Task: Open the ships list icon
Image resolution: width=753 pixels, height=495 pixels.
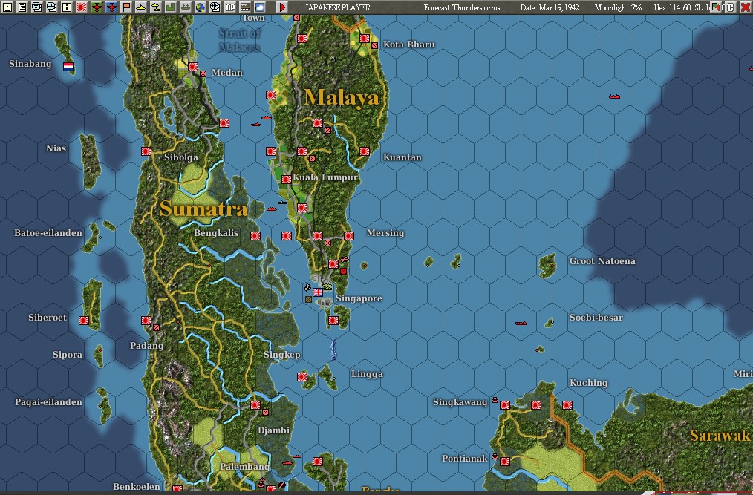Action: tap(52, 7)
